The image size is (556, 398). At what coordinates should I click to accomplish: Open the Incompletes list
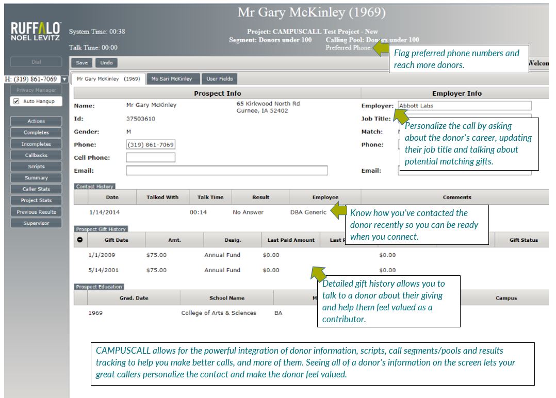tap(36, 144)
